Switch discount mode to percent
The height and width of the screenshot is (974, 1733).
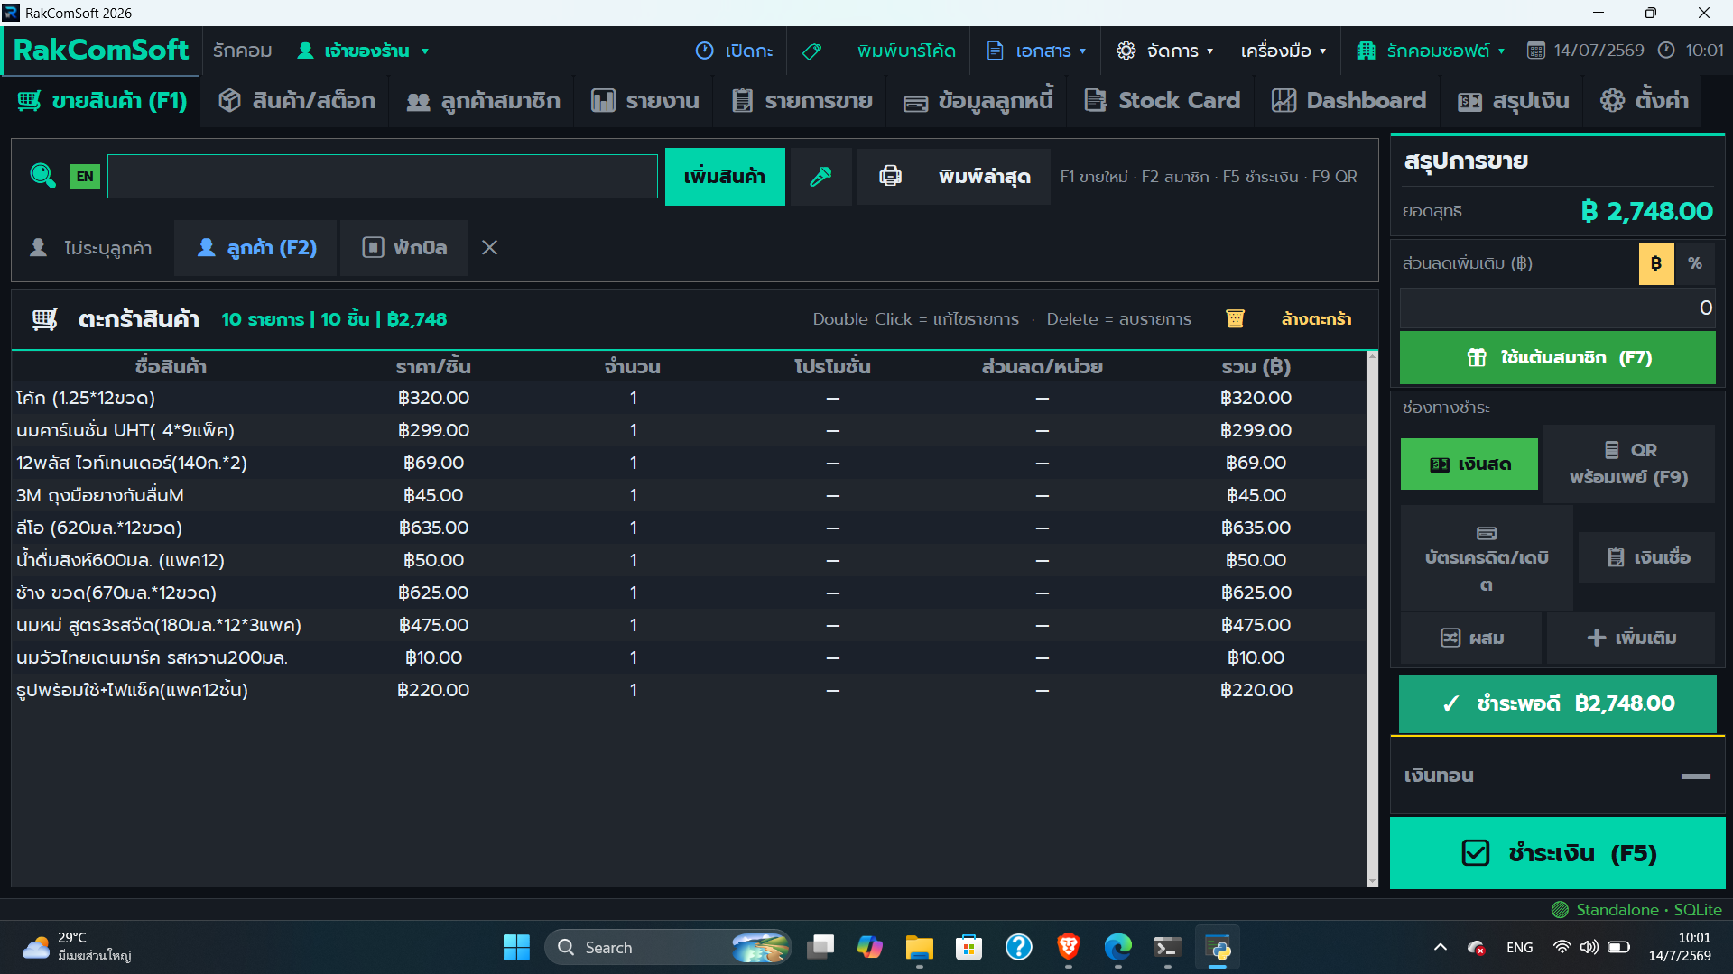(x=1694, y=263)
